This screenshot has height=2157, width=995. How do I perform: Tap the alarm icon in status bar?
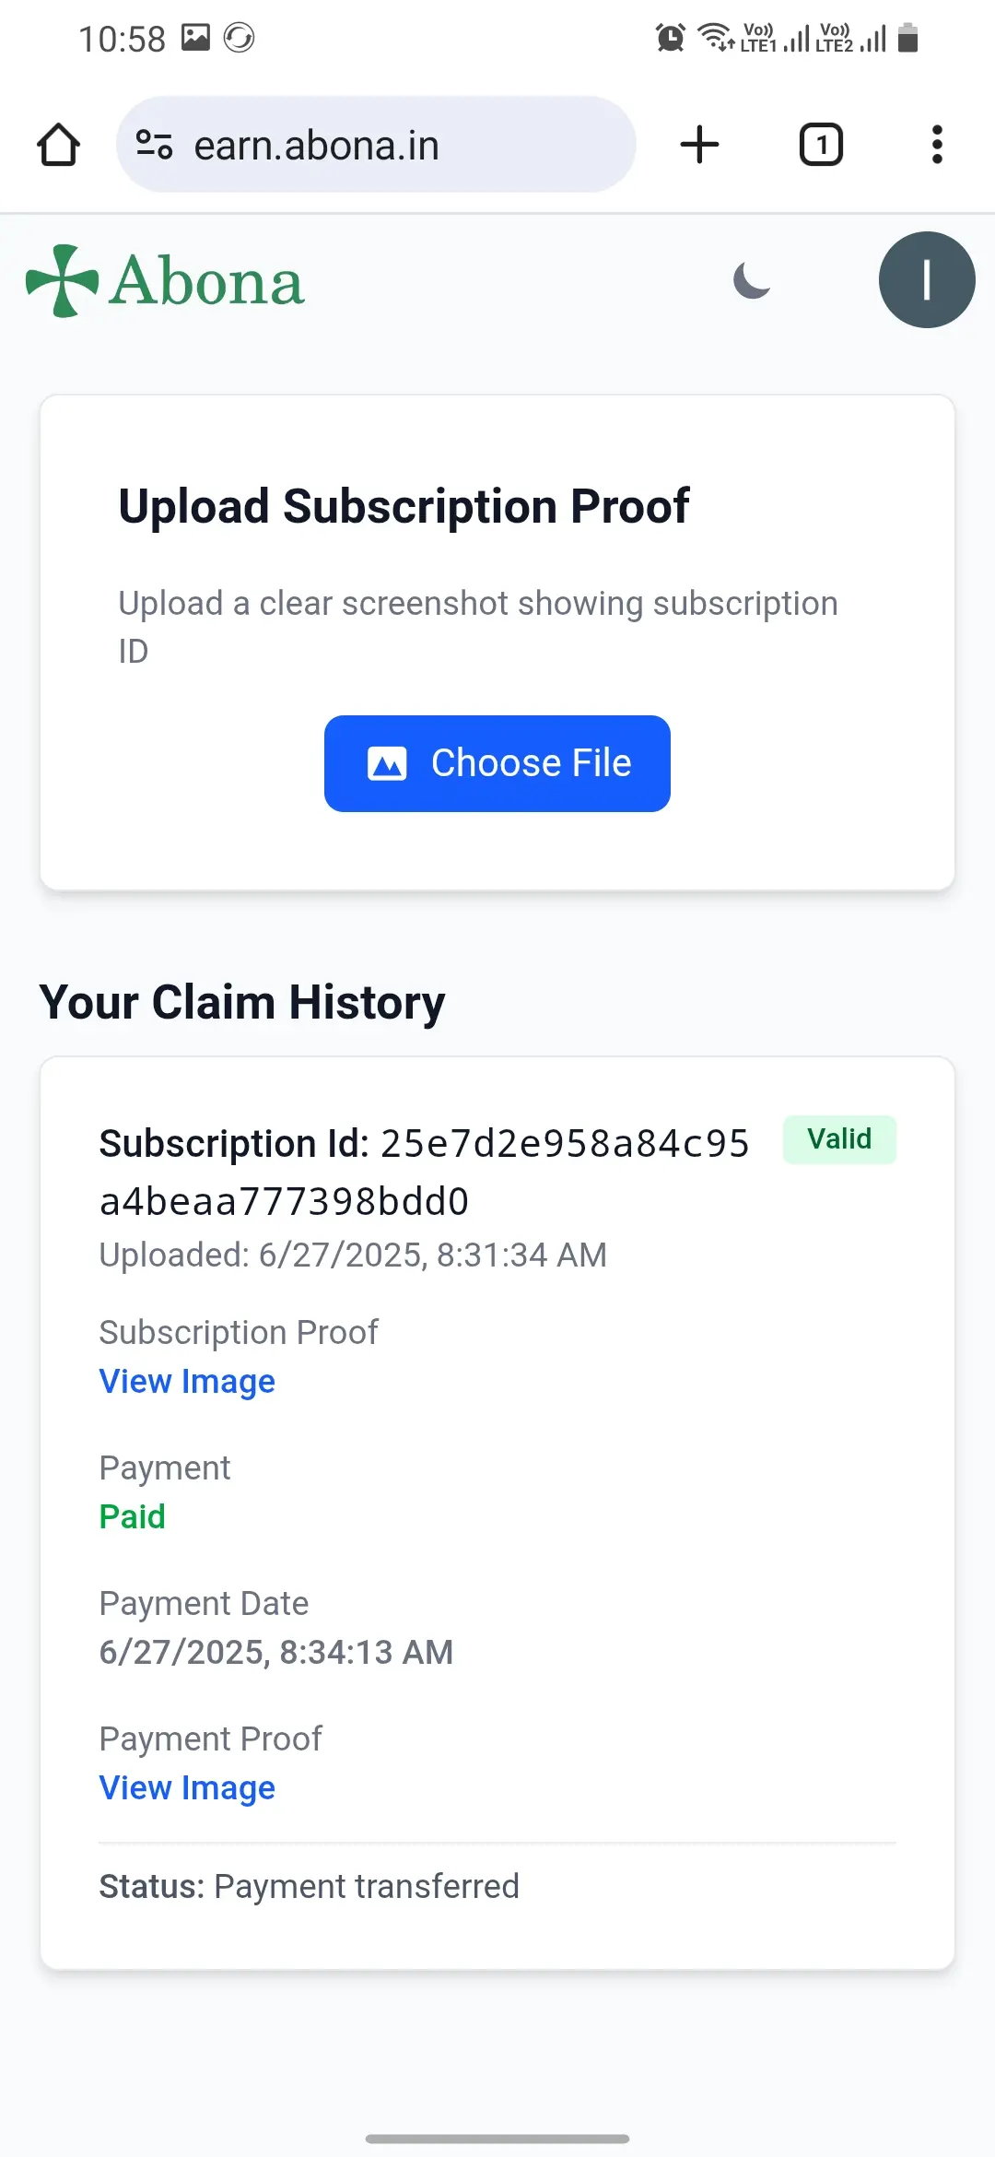coord(670,38)
